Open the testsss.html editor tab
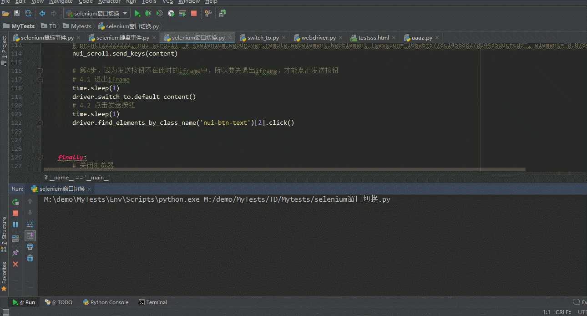This screenshot has height=316, width=587. coord(374,38)
